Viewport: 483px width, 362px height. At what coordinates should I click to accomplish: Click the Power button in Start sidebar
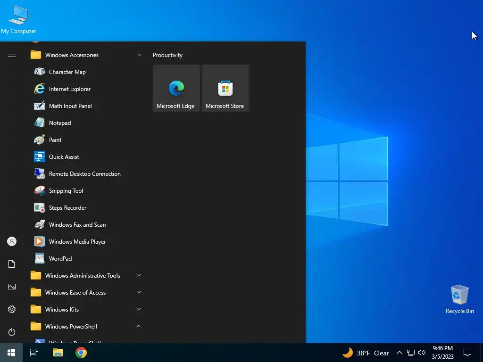tap(12, 332)
